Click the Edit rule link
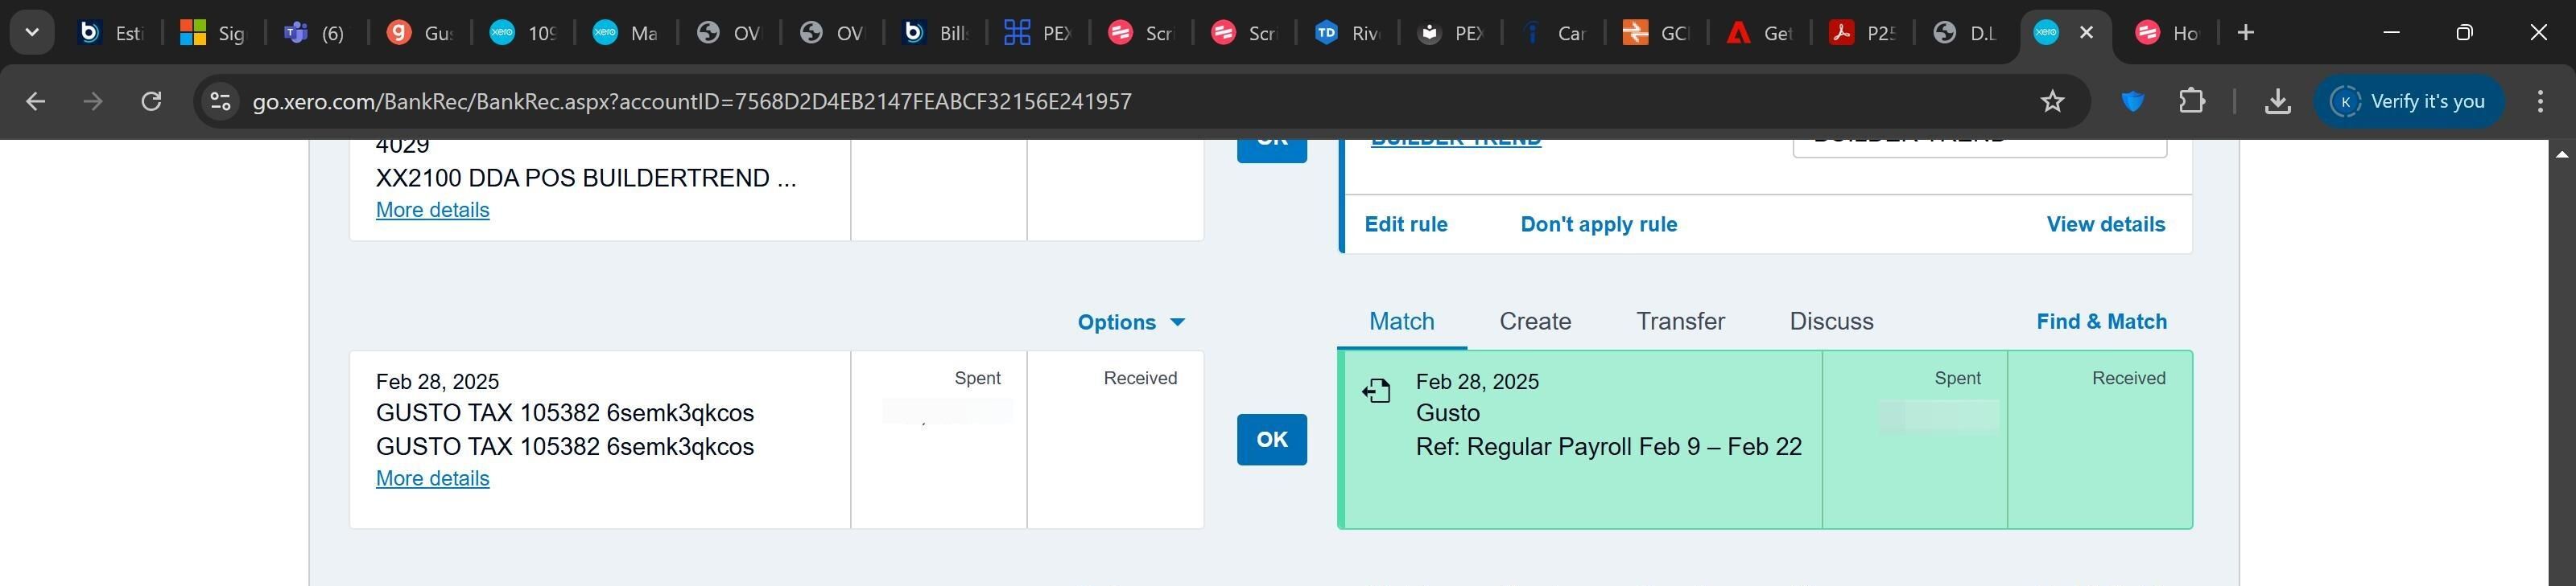 tap(1406, 224)
